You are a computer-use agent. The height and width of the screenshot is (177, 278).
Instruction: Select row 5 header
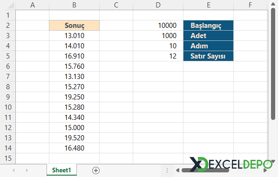coord(8,56)
